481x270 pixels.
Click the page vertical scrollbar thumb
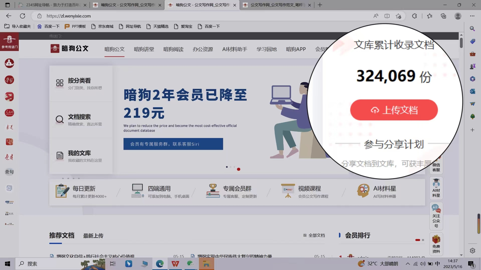pyautogui.click(x=461, y=42)
